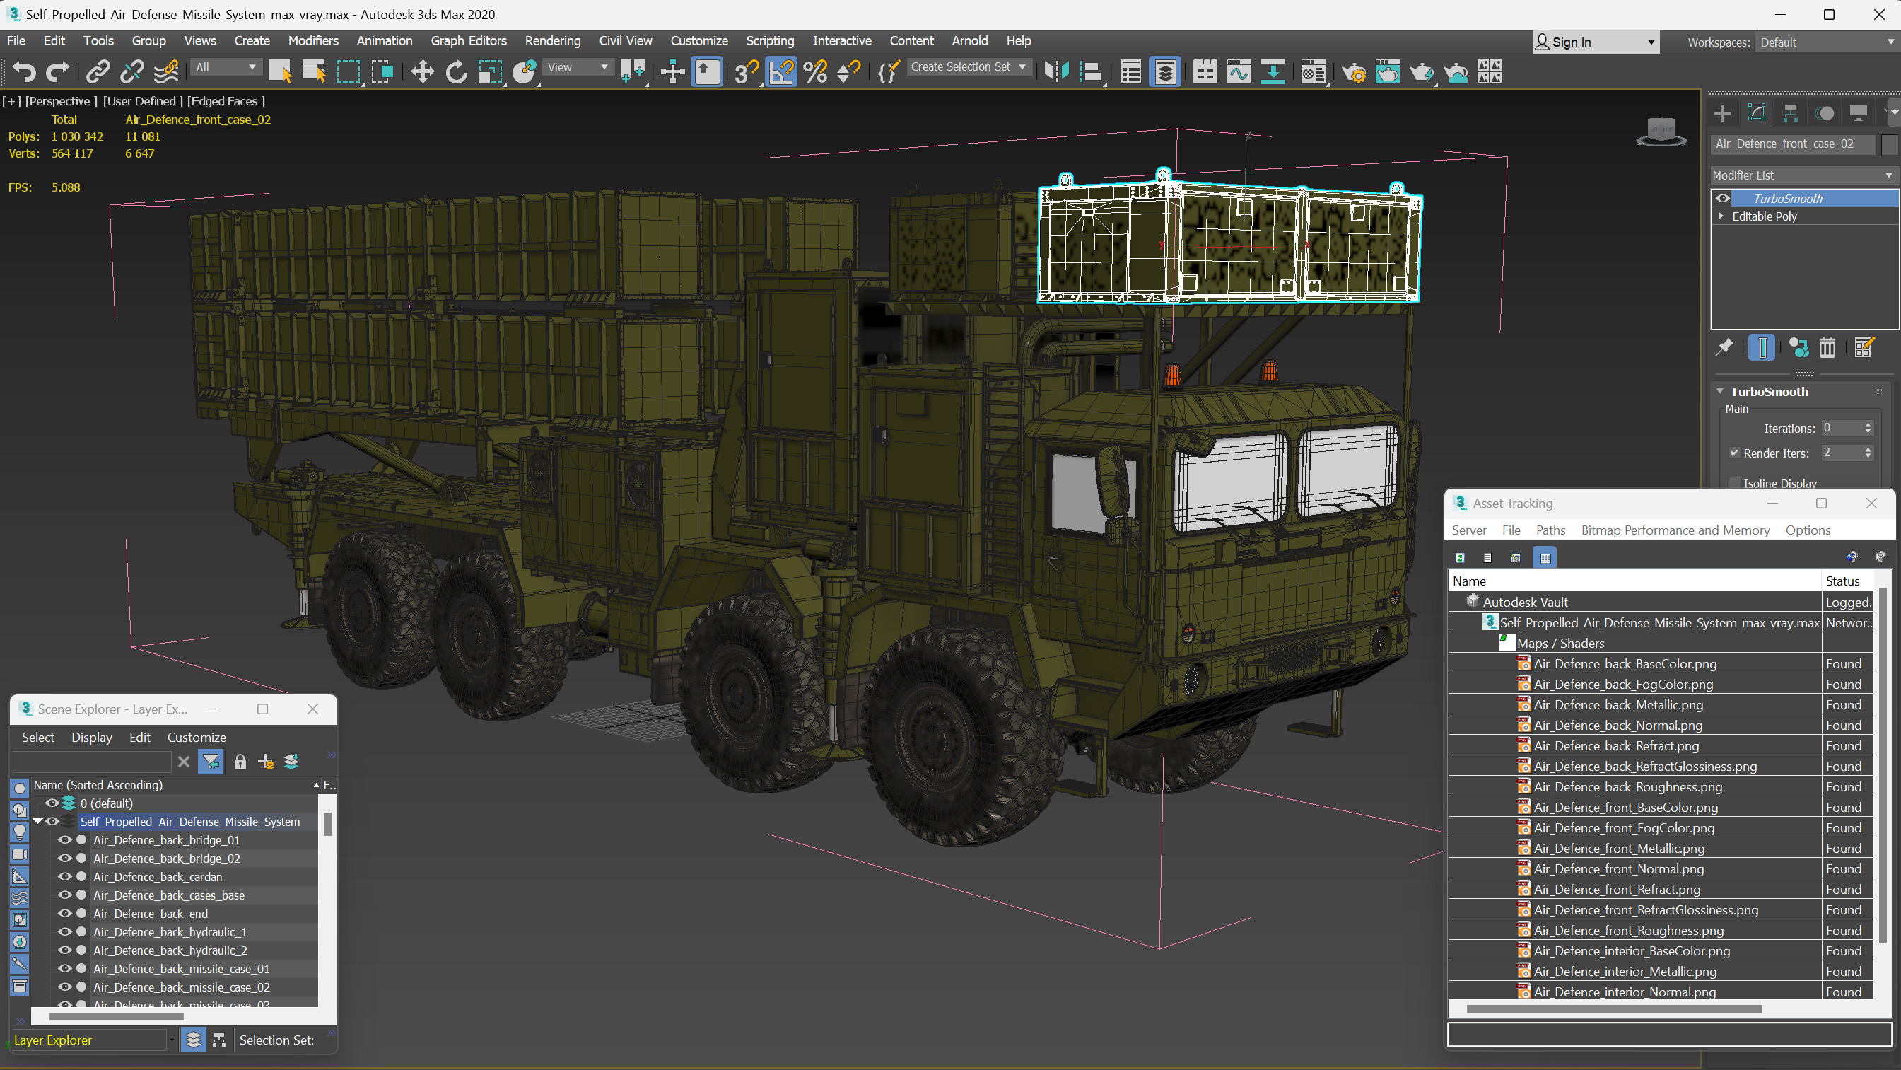Select the Select and Link tool
This screenshot has width=1901, height=1070.
click(x=98, y=71)
